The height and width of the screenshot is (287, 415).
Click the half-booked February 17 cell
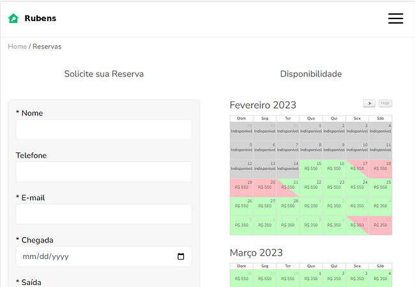click(358, 169)
